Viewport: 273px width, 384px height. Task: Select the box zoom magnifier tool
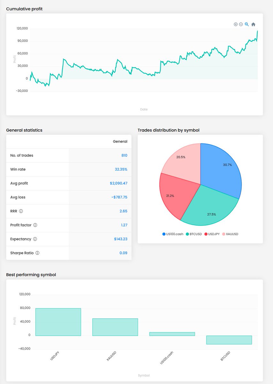246,24
